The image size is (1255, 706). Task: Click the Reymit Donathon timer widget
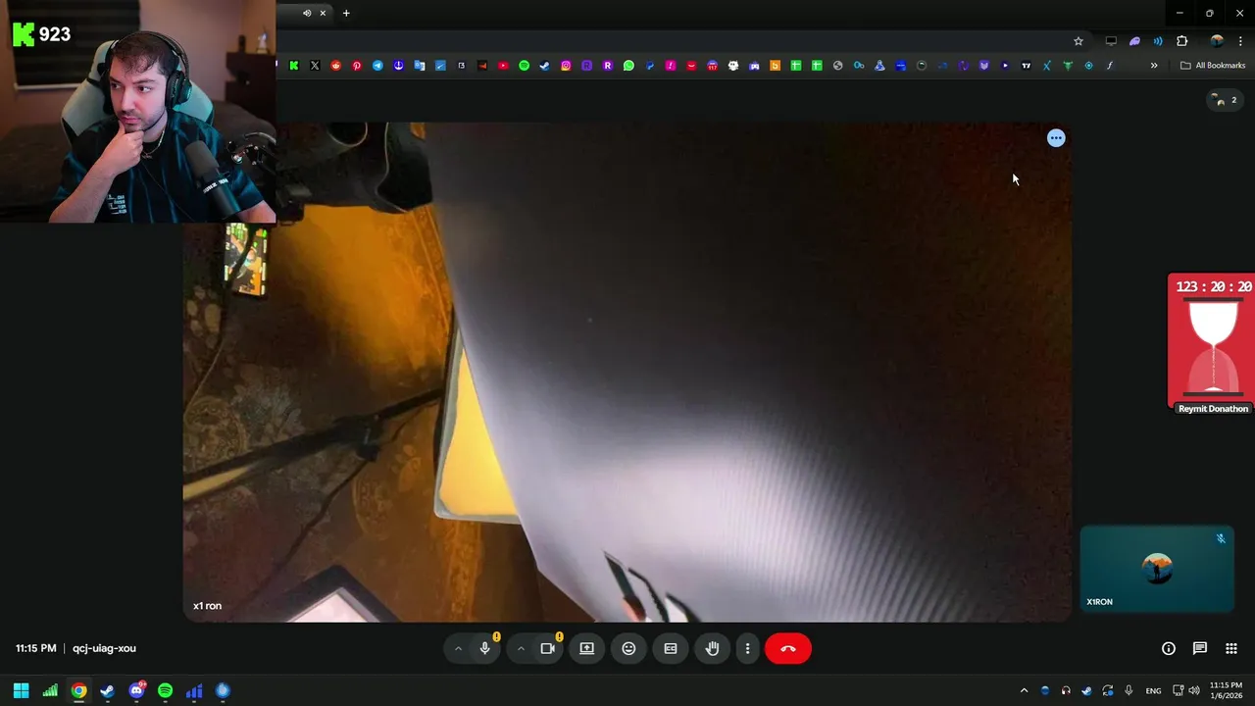click(1213, 343)
